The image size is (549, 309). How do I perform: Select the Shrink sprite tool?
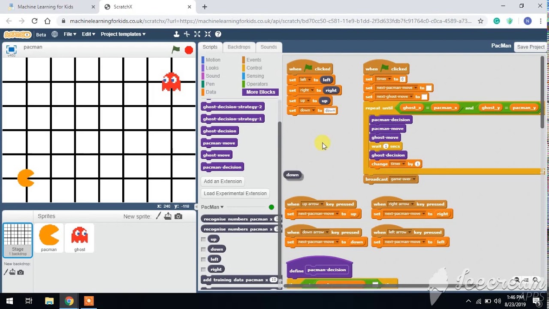pyautogui.click(x=208, y=34)
